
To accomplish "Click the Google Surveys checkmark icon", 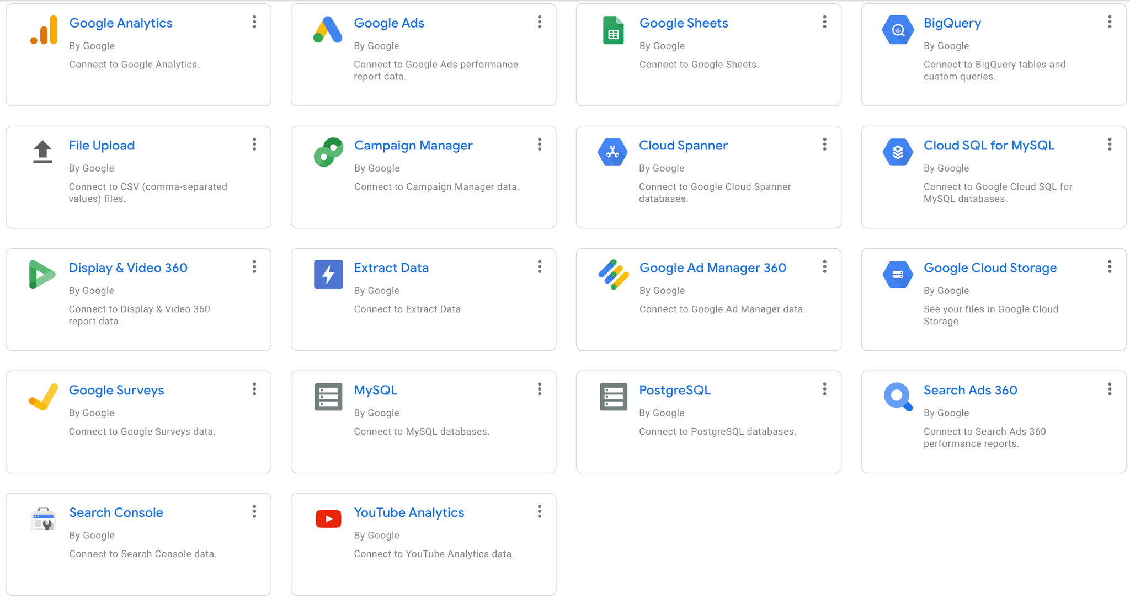I will [43, 397].
